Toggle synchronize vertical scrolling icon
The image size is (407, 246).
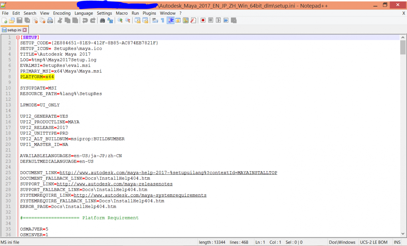click(138, 20)
